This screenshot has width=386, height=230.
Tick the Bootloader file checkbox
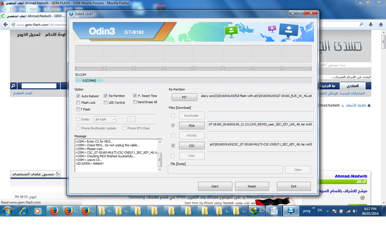pos(173,116)
